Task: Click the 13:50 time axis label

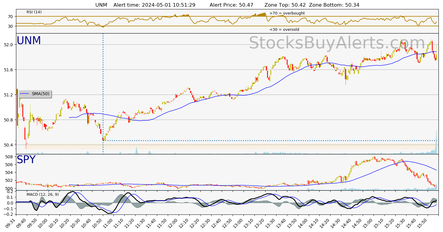Action: 292,223
